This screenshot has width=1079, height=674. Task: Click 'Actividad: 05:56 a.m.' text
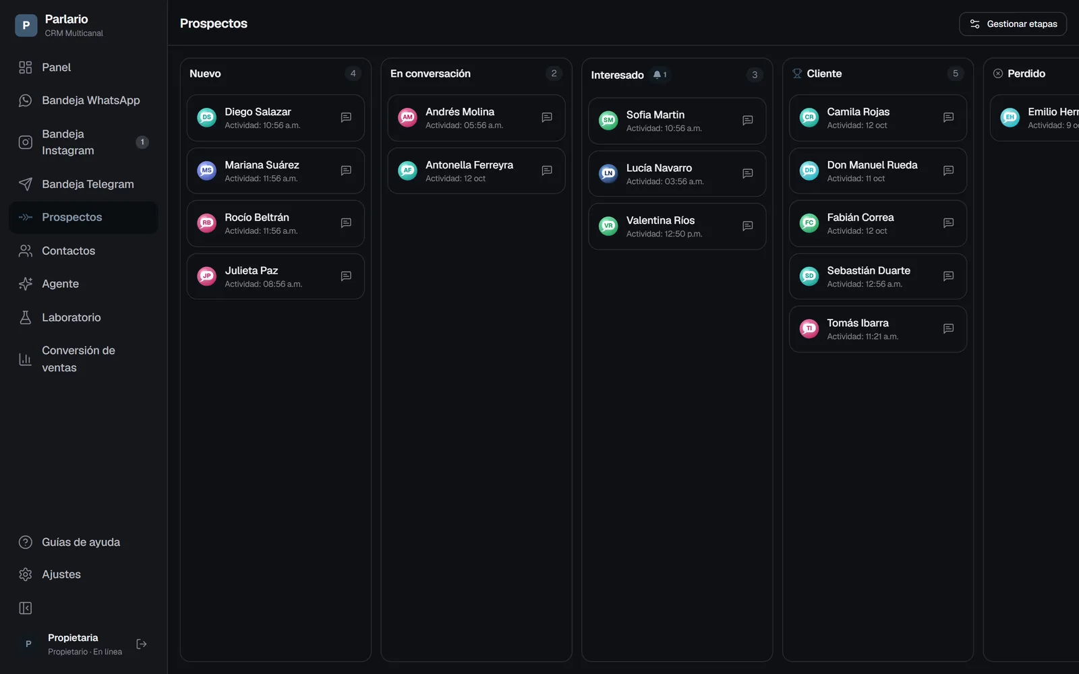[x=464, y=125]
